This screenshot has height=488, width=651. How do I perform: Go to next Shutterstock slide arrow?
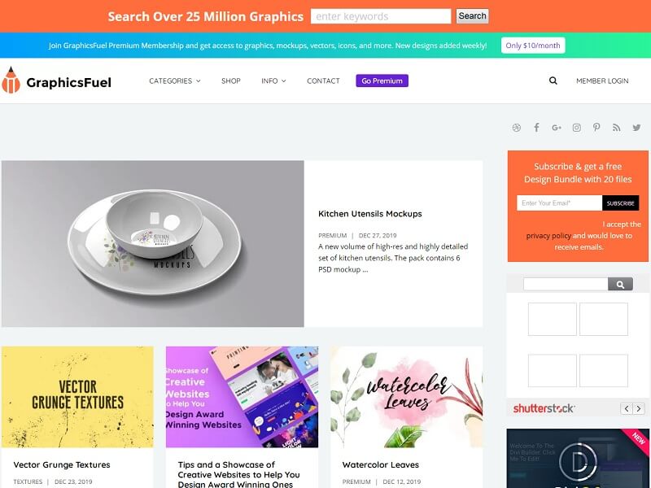click(639, 408)
